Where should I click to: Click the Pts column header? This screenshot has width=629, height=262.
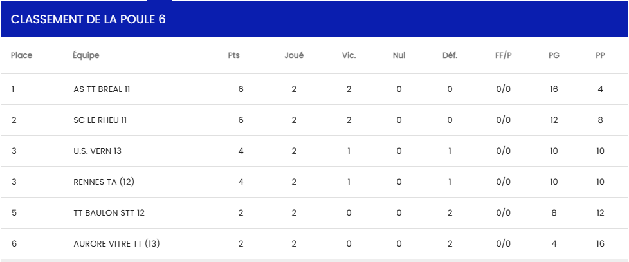pyautogui.click(x=234, y=56)
